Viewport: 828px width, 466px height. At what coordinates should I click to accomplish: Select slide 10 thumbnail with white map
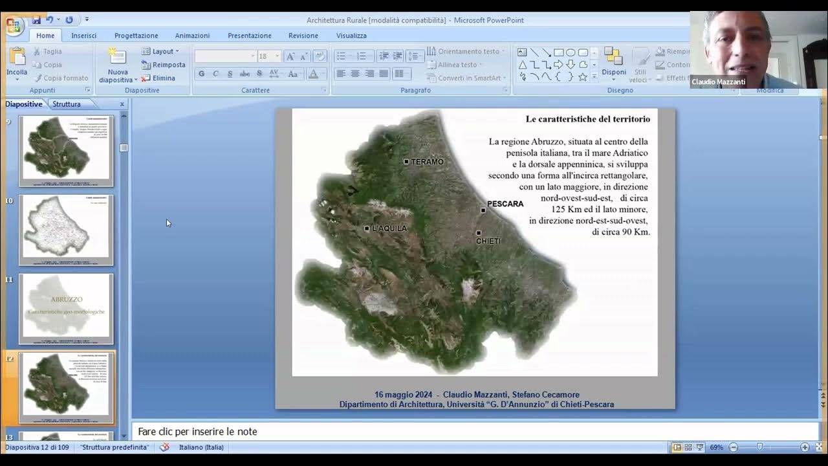[66, 230]
